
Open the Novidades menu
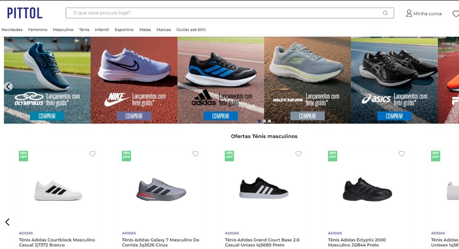[x=12, y=29]
